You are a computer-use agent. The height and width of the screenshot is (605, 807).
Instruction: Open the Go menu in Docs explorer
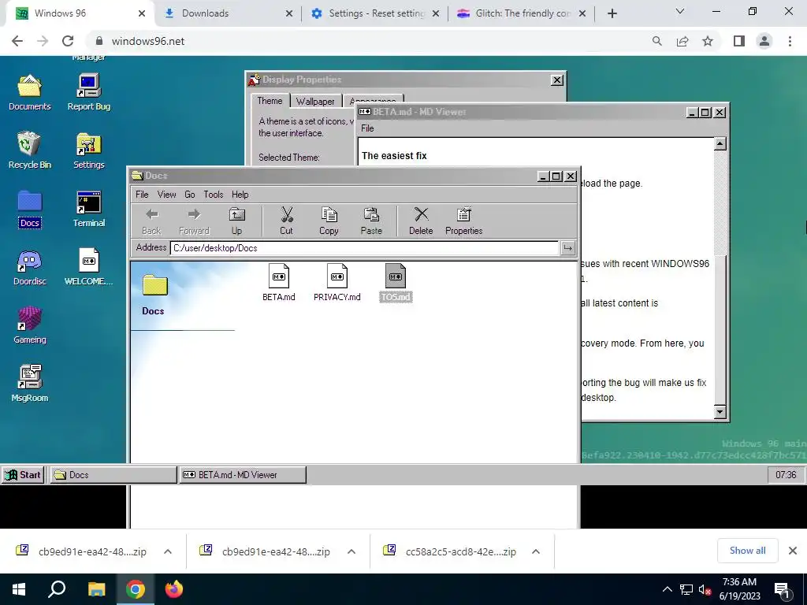pyautogui.click(x=190, y=195)
